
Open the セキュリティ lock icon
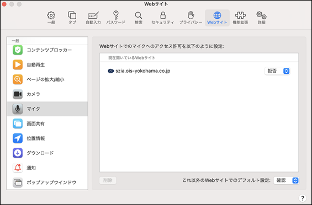163,15
